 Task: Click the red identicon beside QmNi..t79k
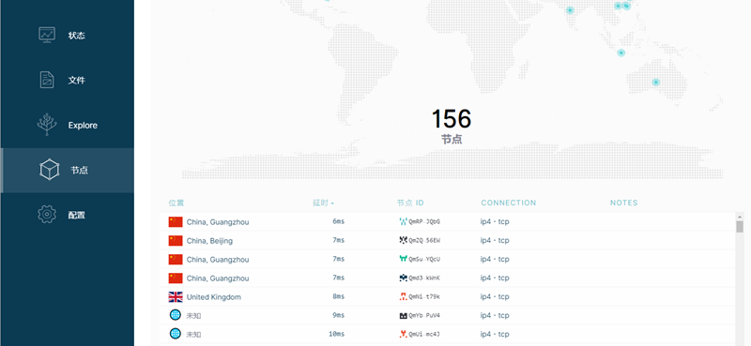pos(404,296)
